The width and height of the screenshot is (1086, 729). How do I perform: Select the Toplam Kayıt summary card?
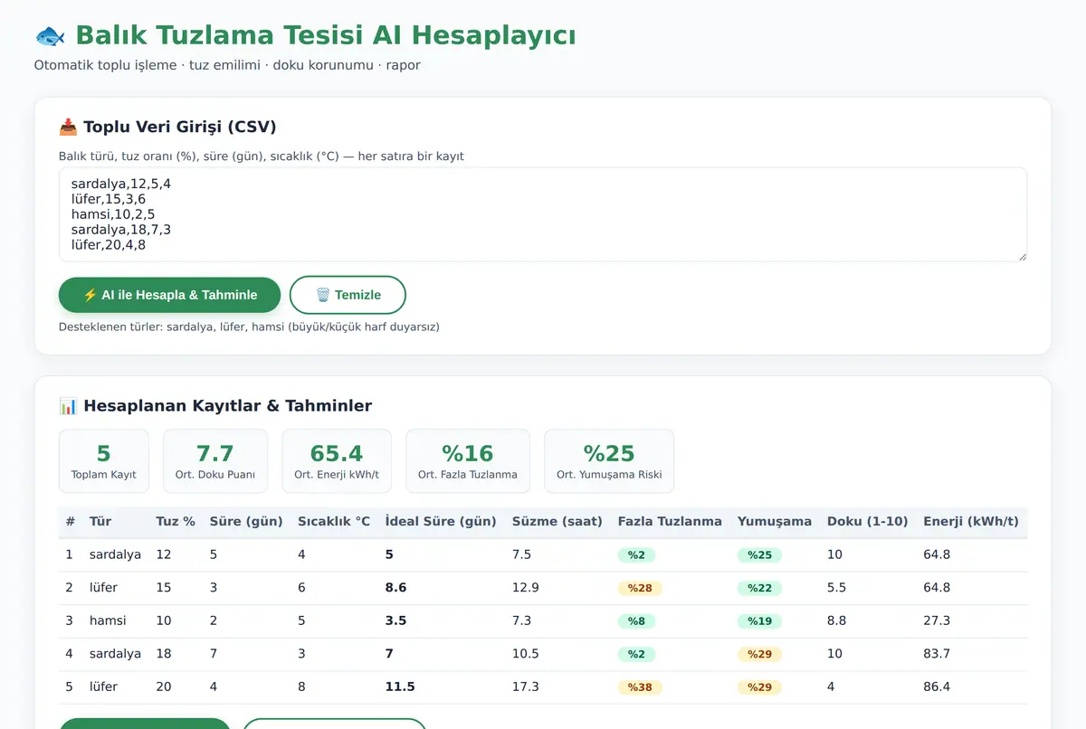[104, 461]
